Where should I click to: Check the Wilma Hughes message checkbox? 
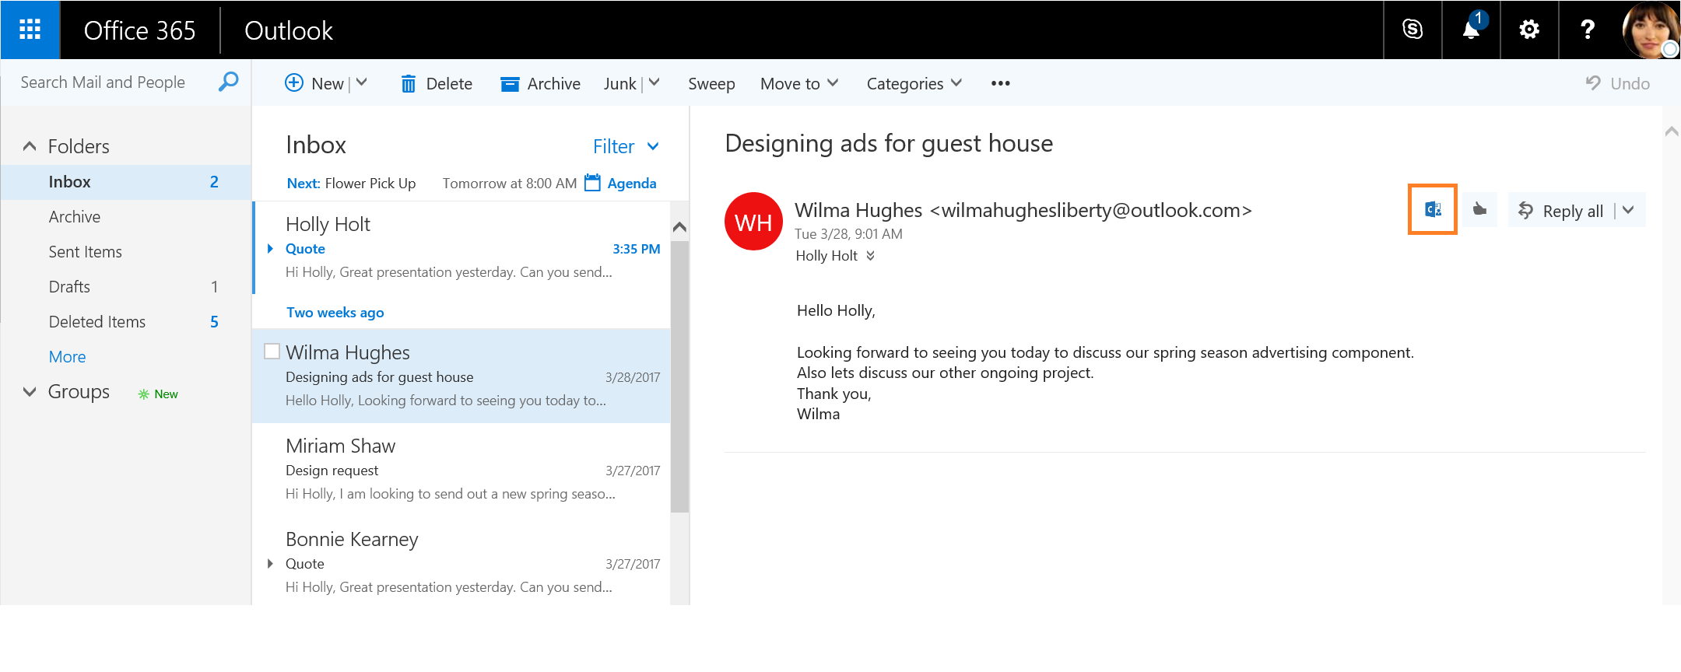(x=272, y=352)
